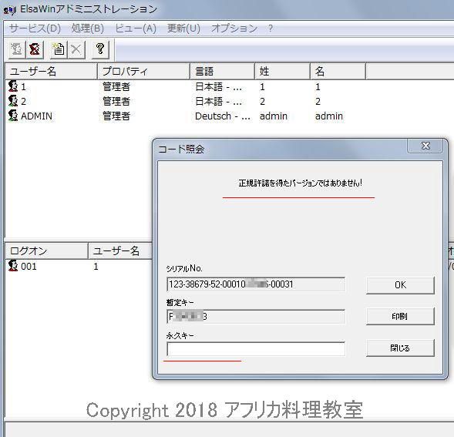The width and height of the screenshot is (454, 437).
Task: Click OK in the コード照会 dialog
Action: pos(400,285)
